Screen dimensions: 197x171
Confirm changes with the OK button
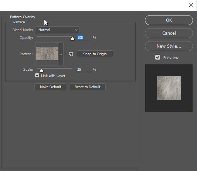[x=169, y=20]
